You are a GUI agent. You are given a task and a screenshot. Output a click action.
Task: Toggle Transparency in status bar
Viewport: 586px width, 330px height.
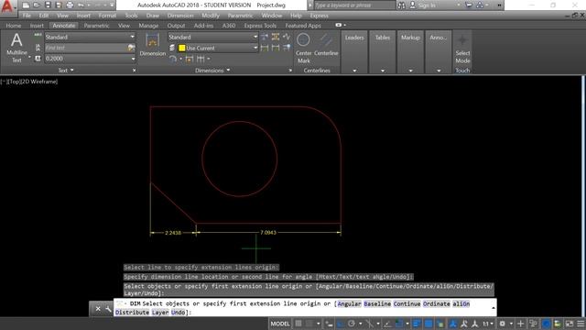pyautogui.click(x=429, y=324)
